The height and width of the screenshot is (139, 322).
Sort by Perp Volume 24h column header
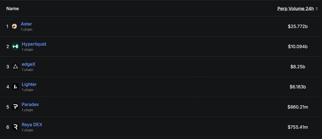296,9
